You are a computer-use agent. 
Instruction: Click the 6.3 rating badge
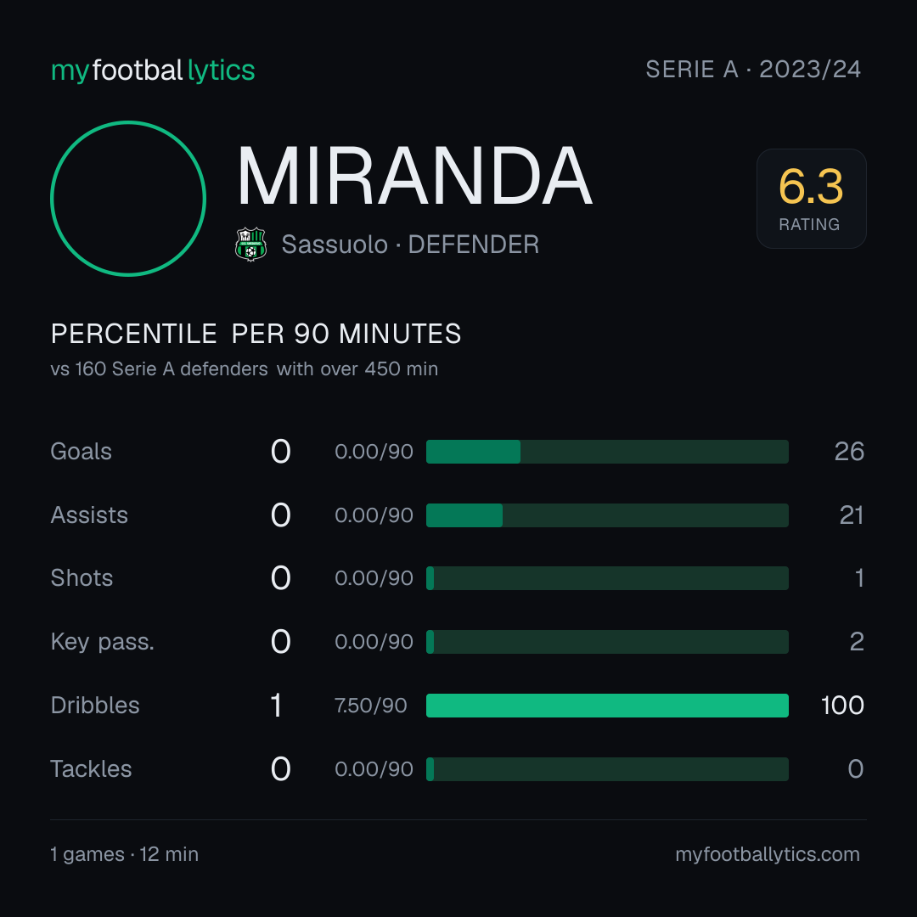click(x=811, y=199)
